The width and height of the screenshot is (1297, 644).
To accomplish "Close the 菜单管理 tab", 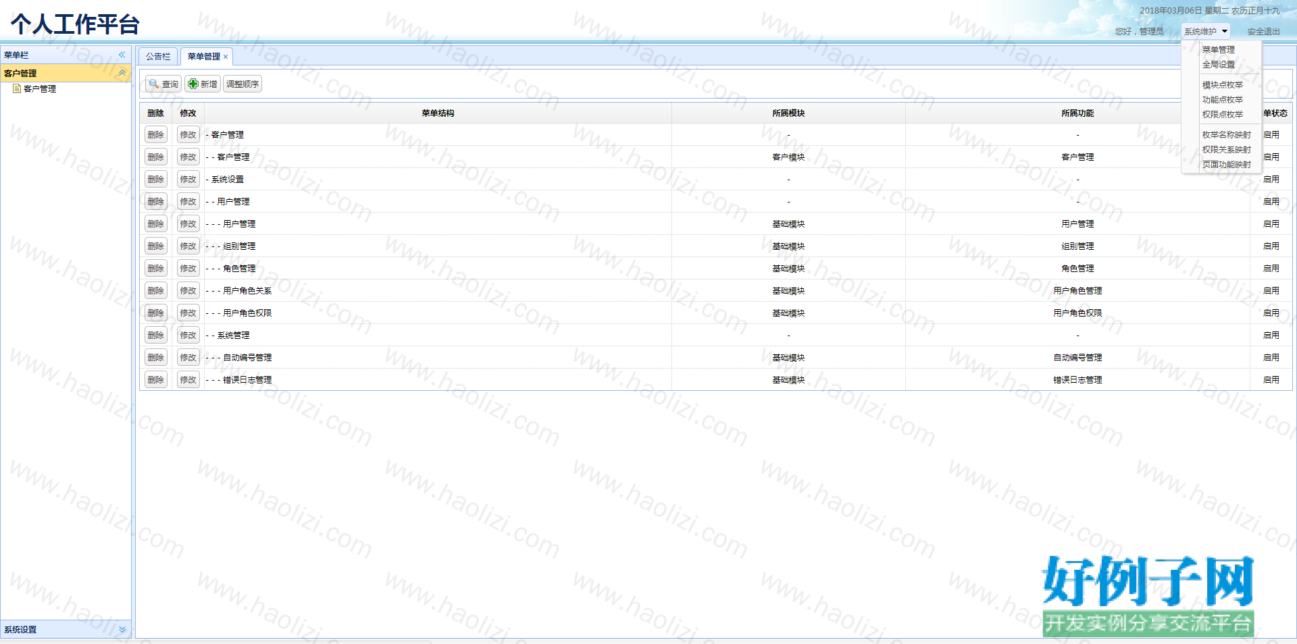I will coord(226,57).
